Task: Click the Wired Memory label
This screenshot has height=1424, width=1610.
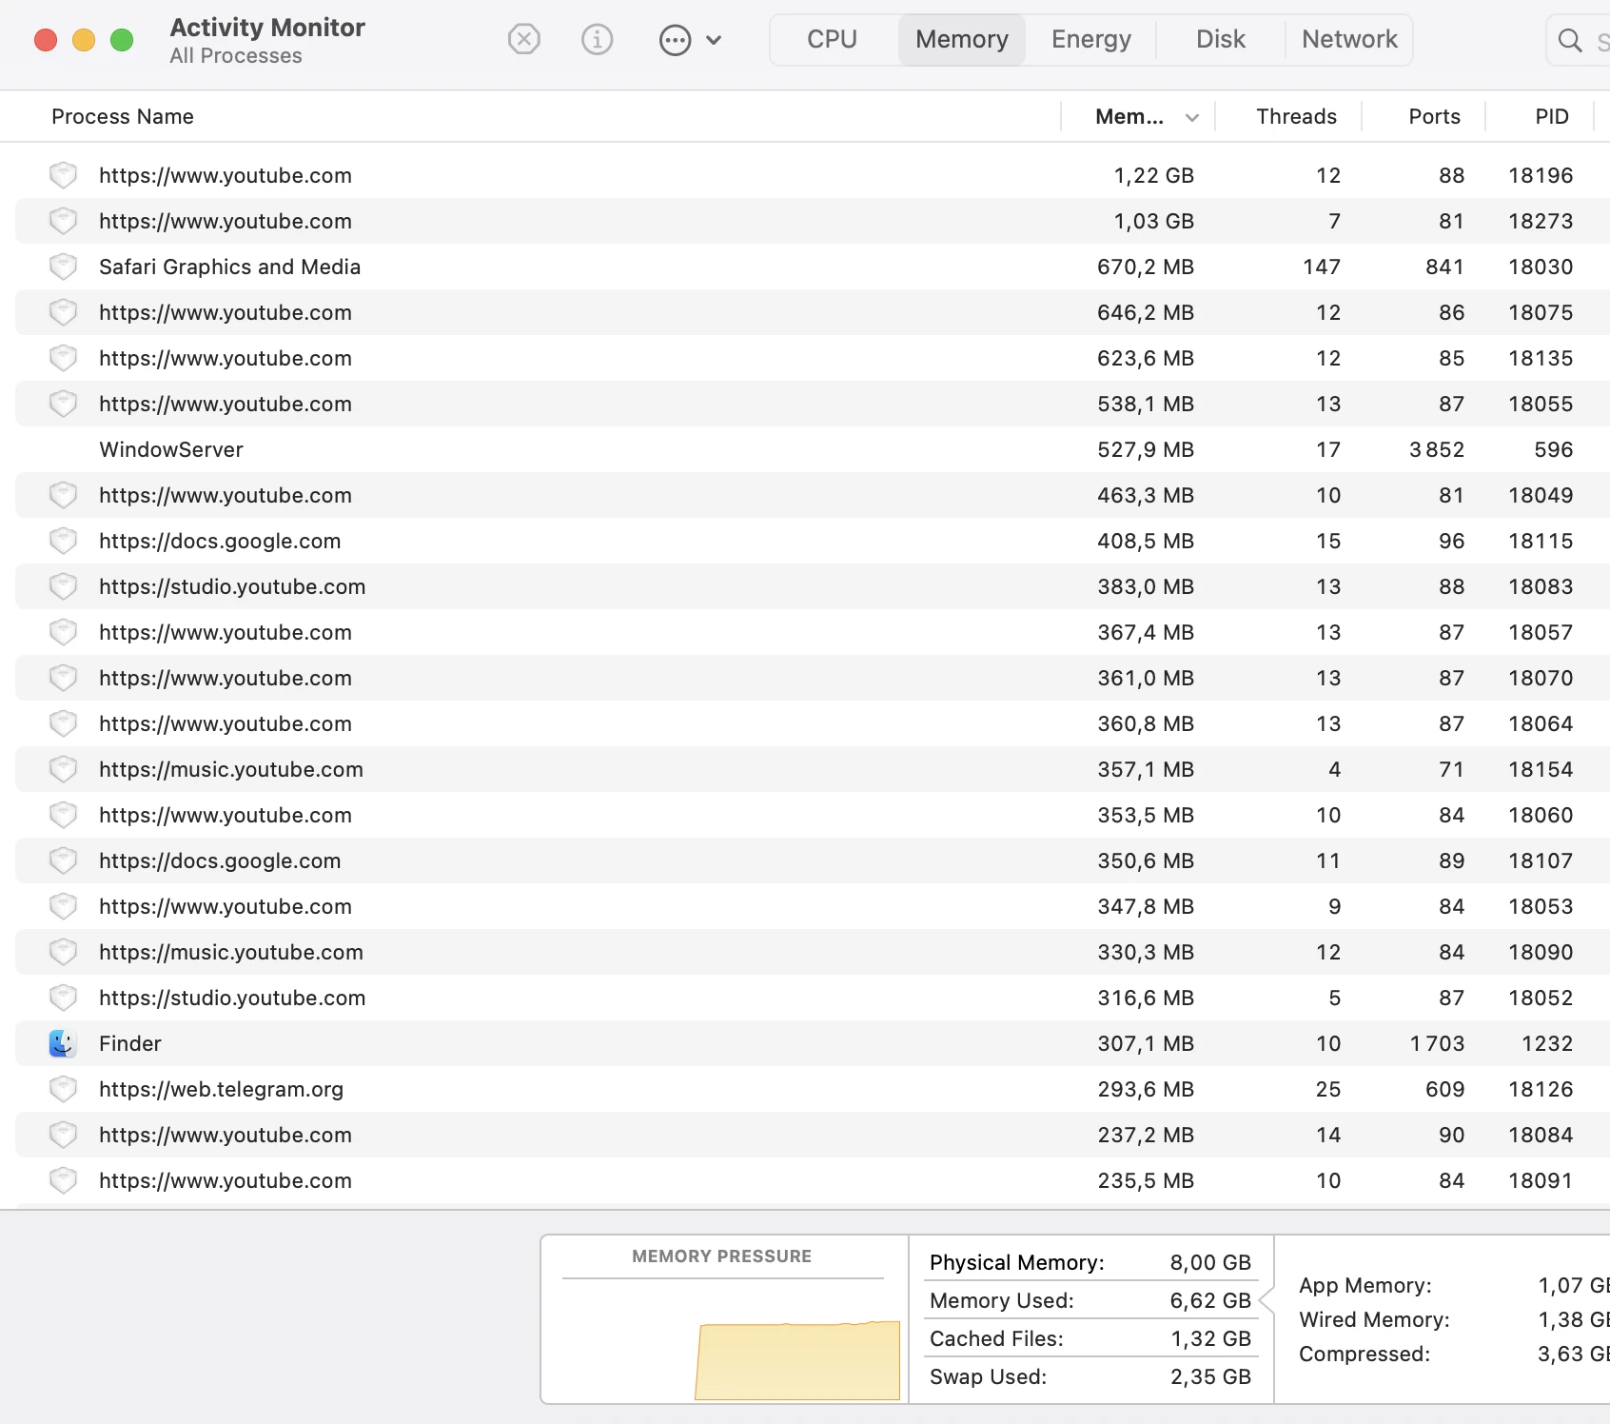Action: coord(1374,1319)
